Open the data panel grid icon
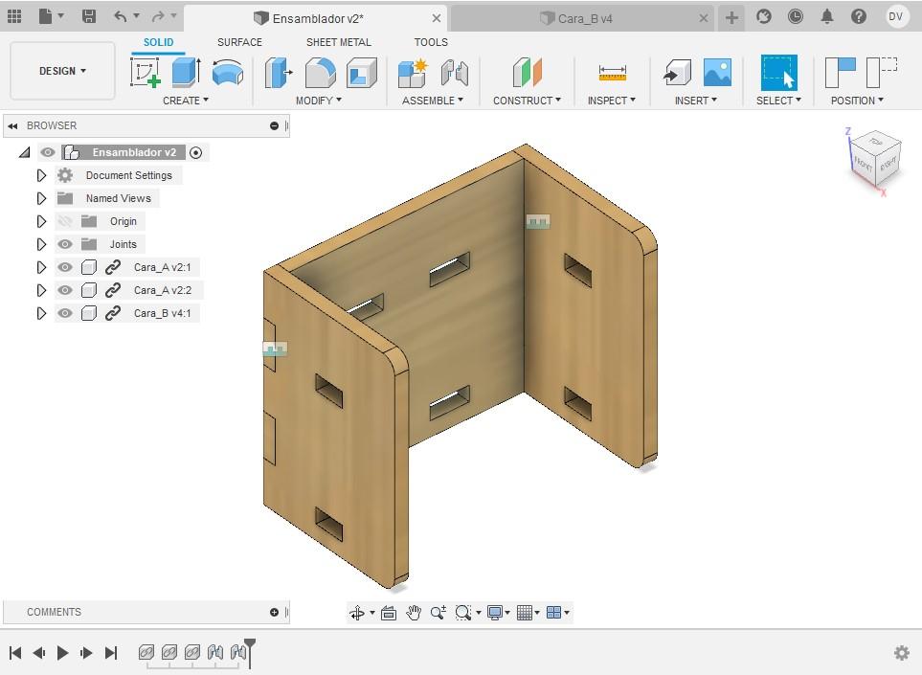Viewport: 922px width, 675px height. click(x=14, y=16)
